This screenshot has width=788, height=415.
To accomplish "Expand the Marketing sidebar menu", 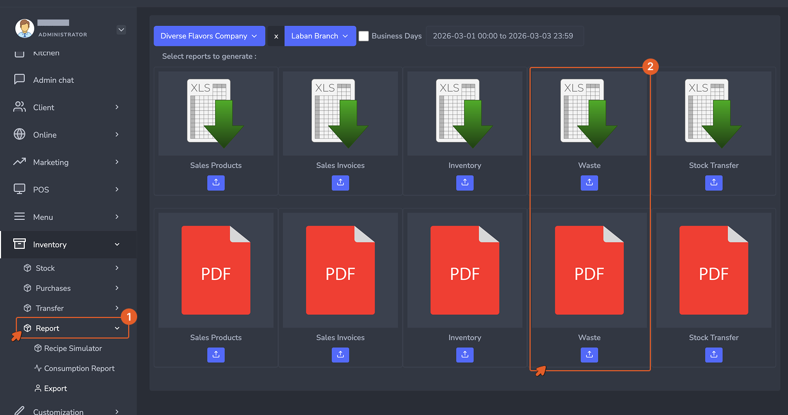I will pyautogui.click(x=68, y=162).
